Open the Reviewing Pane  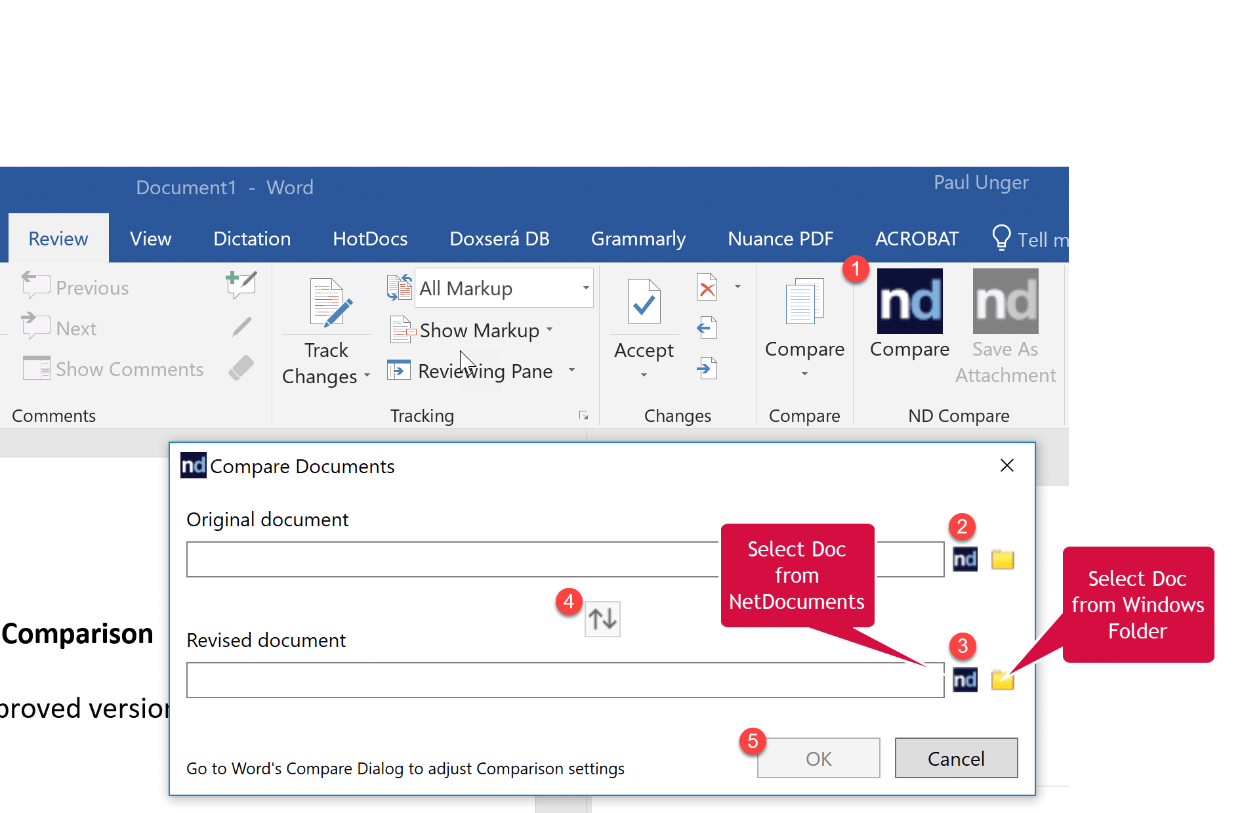coord(472,371)
